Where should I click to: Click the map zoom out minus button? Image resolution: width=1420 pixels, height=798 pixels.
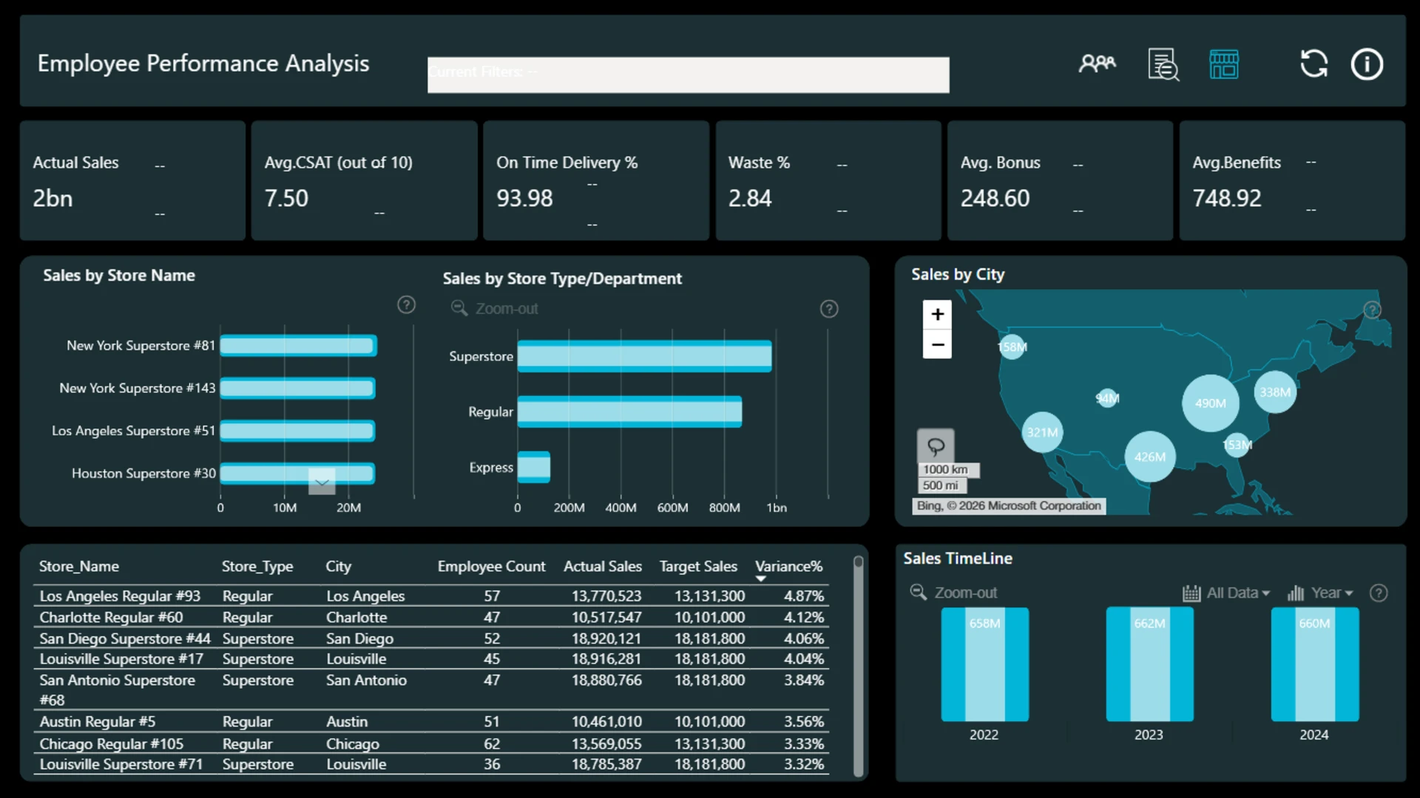click(x=937, y=344)
